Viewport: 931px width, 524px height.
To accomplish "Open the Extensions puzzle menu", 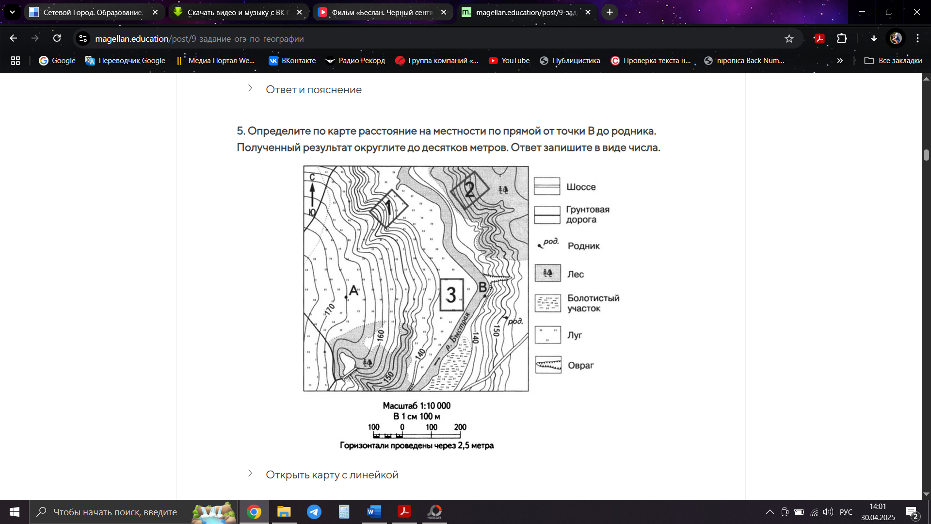I will pos(842,38).
